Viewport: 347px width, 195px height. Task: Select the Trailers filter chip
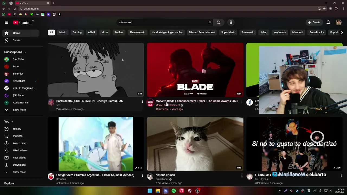(x=119, y=32)
